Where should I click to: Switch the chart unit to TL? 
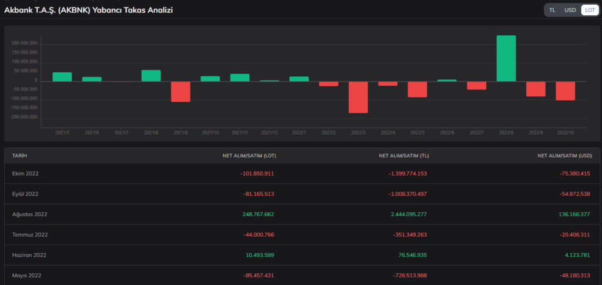[552, 10]
